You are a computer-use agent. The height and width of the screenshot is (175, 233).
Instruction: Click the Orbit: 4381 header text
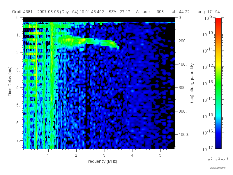[x=22, y=12]
